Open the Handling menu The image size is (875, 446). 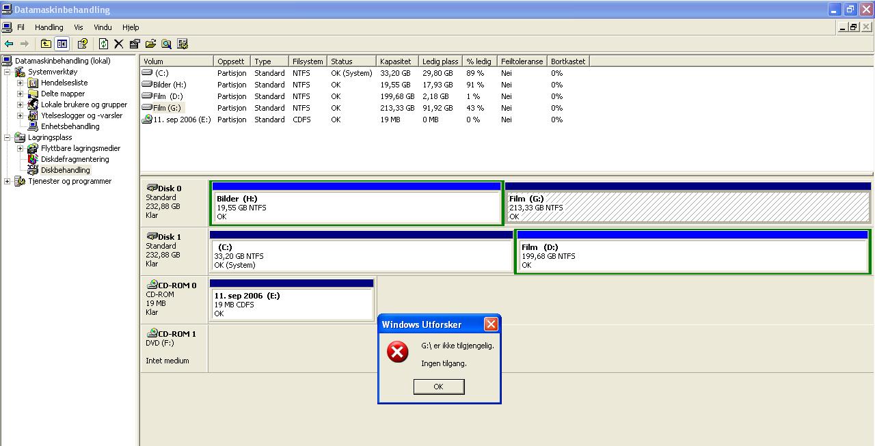coord(49,27)
